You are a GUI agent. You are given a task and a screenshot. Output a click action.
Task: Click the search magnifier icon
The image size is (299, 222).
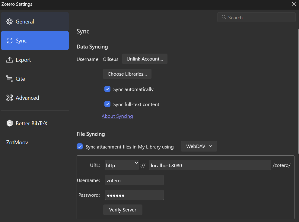[x=224, y=17]
